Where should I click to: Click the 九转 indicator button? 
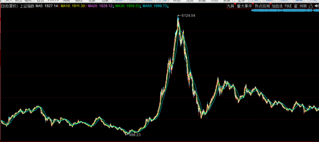[x=231, y=6]
